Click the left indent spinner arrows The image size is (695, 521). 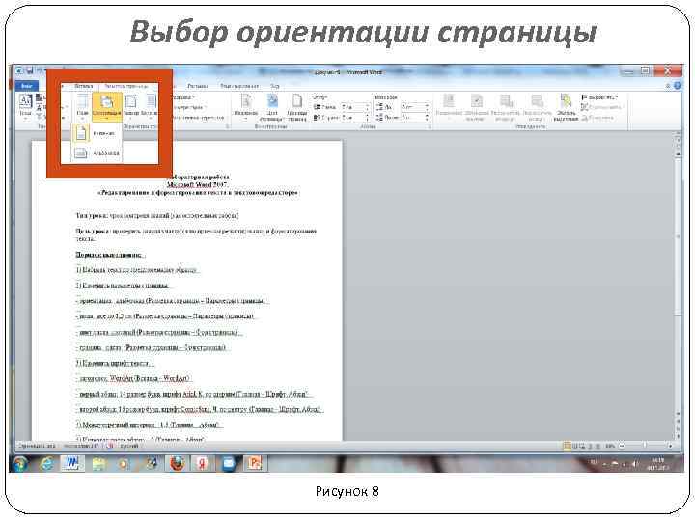(367, 107)
